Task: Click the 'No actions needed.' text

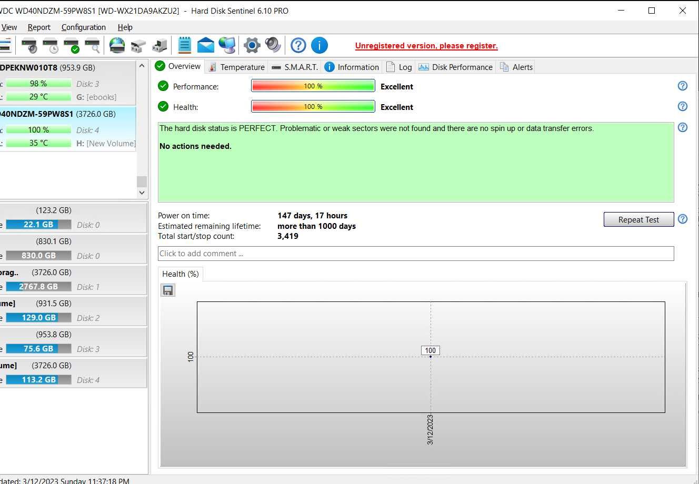Action: (x=195, y=146)
